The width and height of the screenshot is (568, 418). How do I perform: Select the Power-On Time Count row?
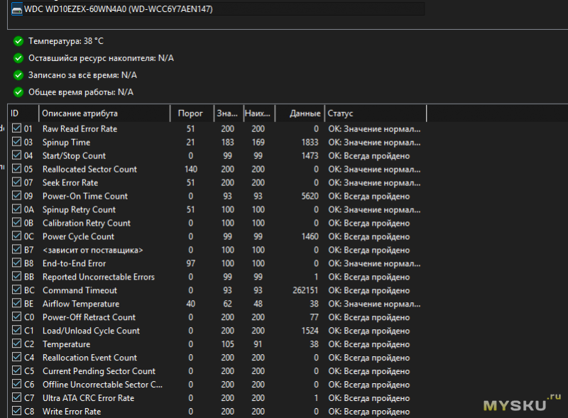pos(85,197)
